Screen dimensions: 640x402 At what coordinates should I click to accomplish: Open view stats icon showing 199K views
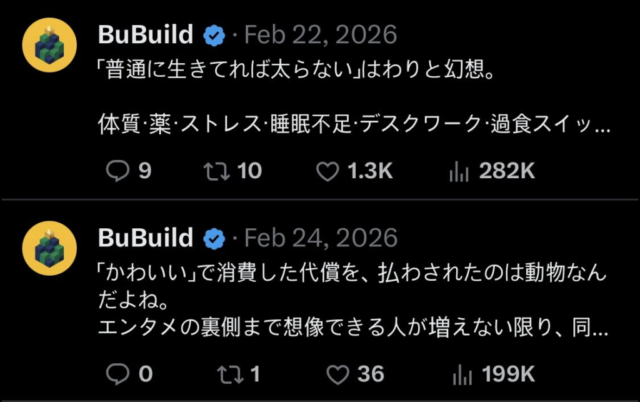[461, 374]
